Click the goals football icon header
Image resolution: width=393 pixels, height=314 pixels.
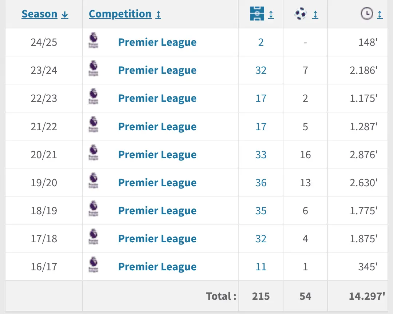pos(301,14)
